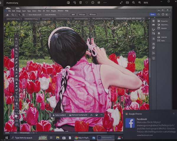Screen dimensions: 177x141
Task: Select the Eraser tool
Action: [x=17, y=76]
